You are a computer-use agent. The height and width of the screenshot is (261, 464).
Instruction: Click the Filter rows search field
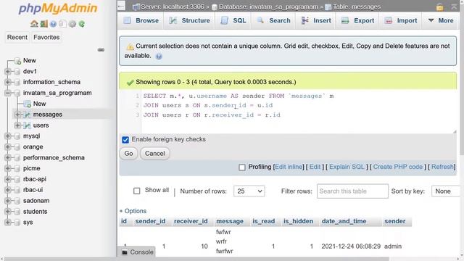[x=352, y=191]
